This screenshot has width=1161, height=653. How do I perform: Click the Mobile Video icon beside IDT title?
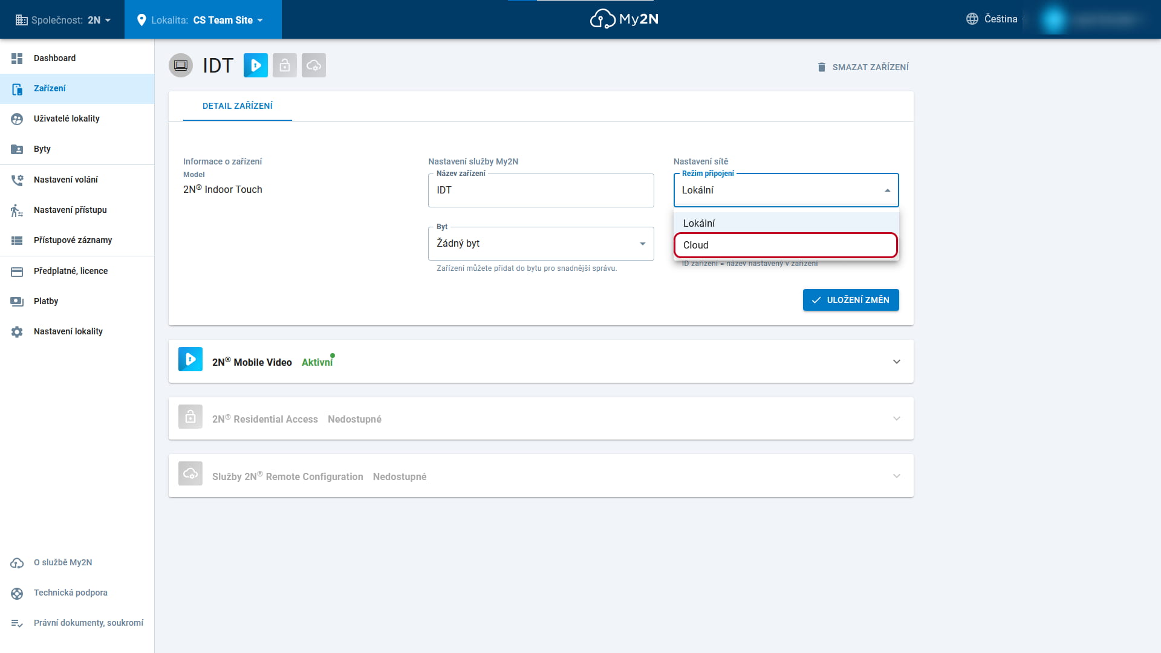pos(256,65)
